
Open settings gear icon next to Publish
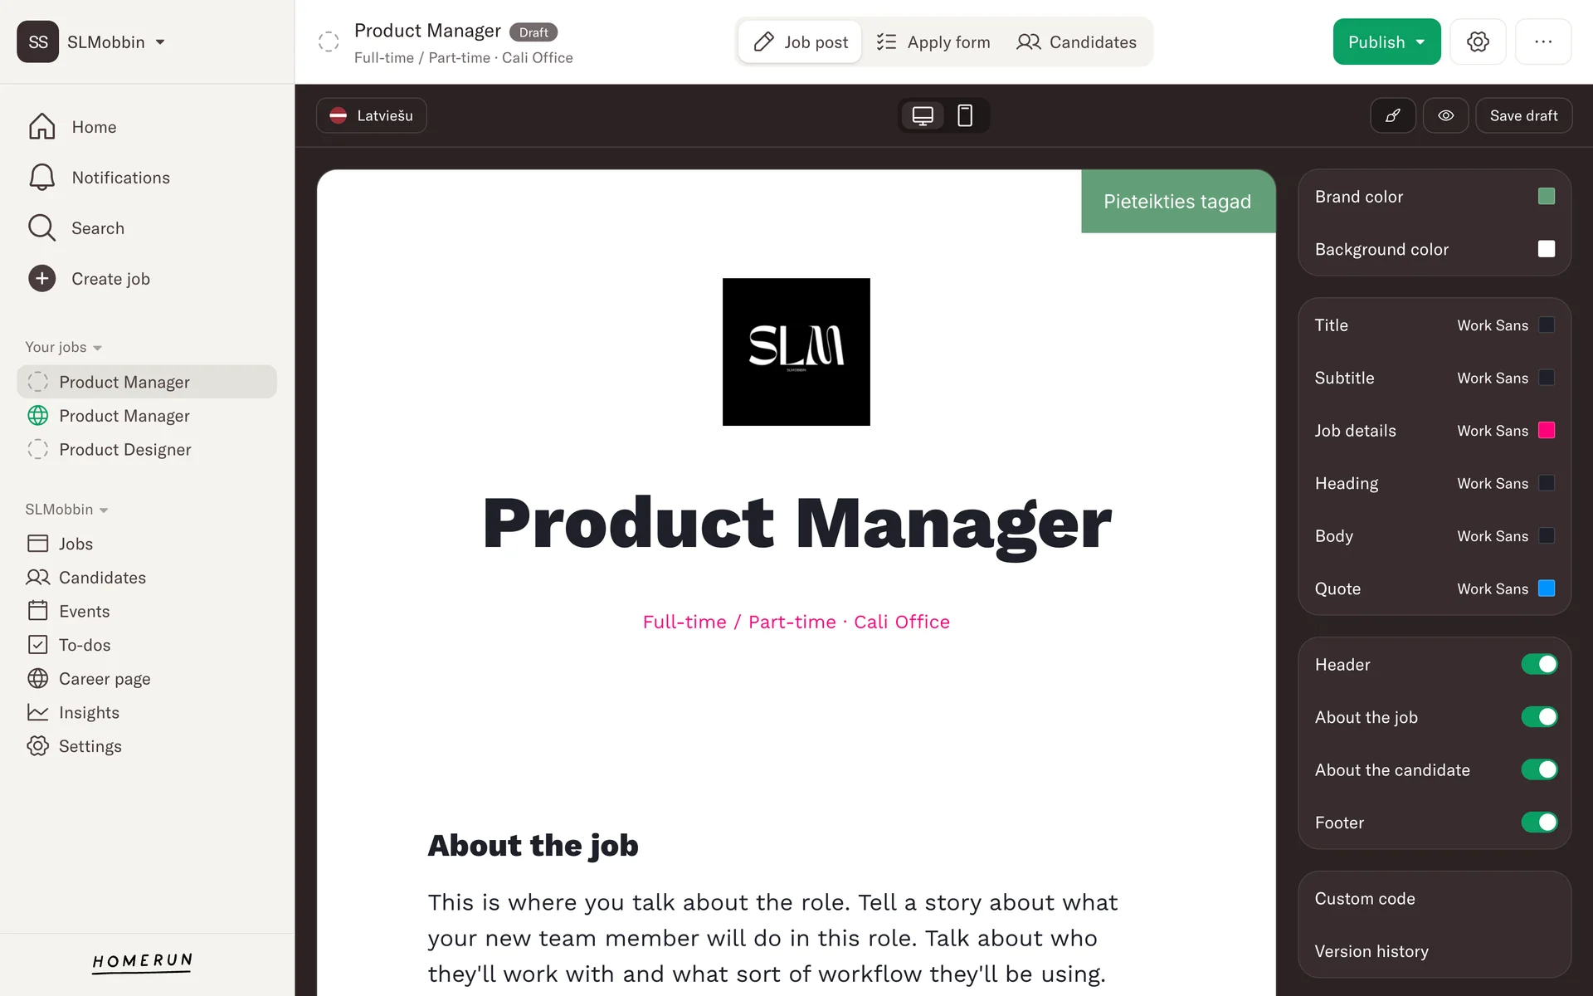click(1478, 41)
